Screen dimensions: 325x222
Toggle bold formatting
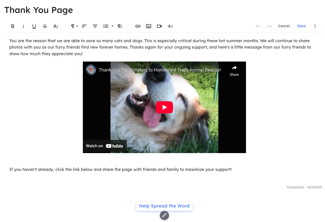tap(12, 26)
